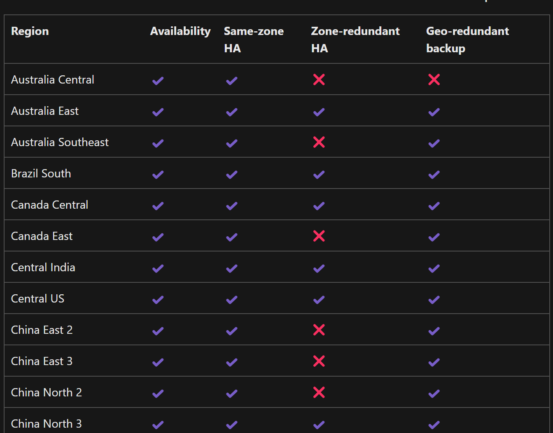Click the Availability checkmark for Canada Central

(158, 205)
